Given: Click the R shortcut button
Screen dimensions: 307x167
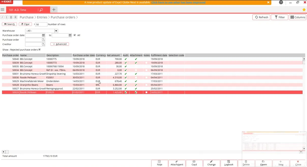Looking at the screenshot, I should (x=16, y=17).
